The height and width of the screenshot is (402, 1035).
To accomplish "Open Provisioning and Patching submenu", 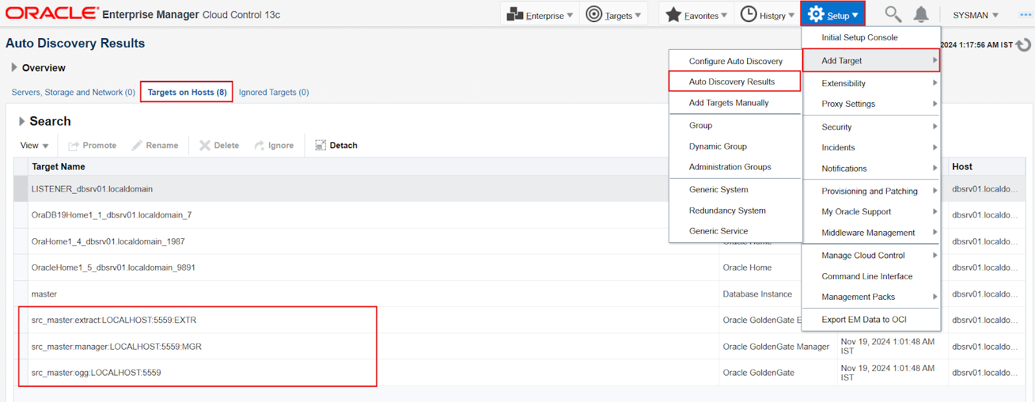I will click(871, 191).
